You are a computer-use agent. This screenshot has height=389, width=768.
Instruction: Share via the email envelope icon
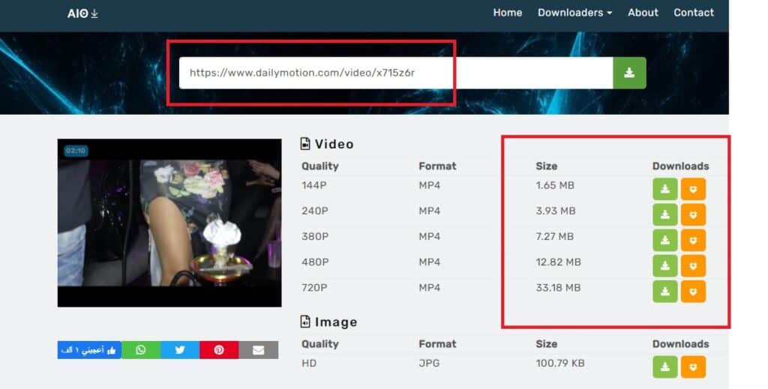[x=259, y=350]
